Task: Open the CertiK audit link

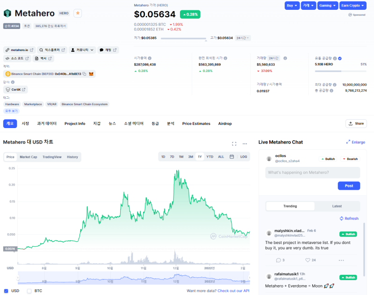Action: tap(16, 90)
